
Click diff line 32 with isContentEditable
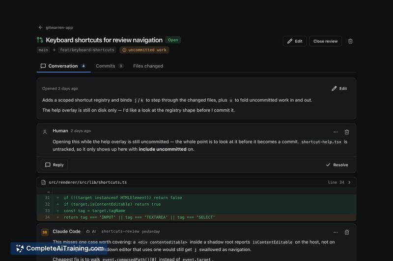(x=196, y=204)
